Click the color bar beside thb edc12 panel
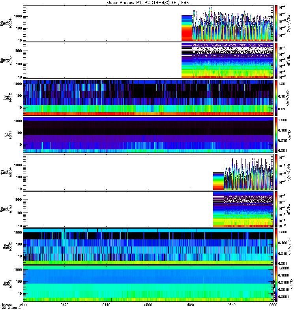 [x=276, y=98]
